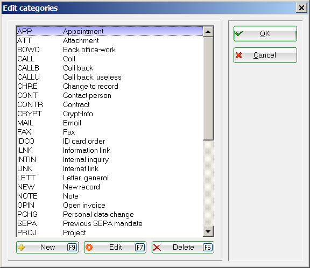Click the red cross icon on Cancel

[x=239, y=55]
